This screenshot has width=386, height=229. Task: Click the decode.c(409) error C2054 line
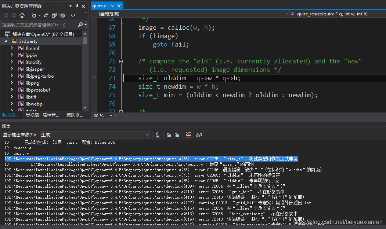(145, 186)
